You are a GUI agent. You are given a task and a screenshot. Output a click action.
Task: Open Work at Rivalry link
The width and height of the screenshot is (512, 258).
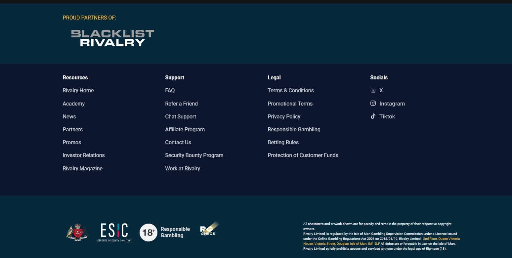tap(183, 168)
